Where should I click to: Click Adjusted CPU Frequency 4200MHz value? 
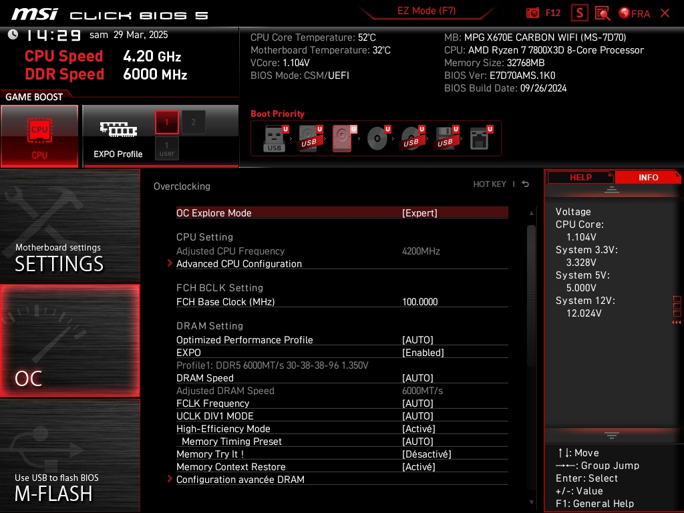[x=421, y=251]
